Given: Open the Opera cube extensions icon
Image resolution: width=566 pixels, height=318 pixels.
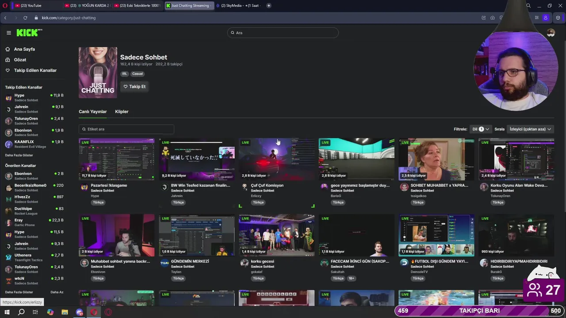Looking at the screenshot, I should (558, 18).
